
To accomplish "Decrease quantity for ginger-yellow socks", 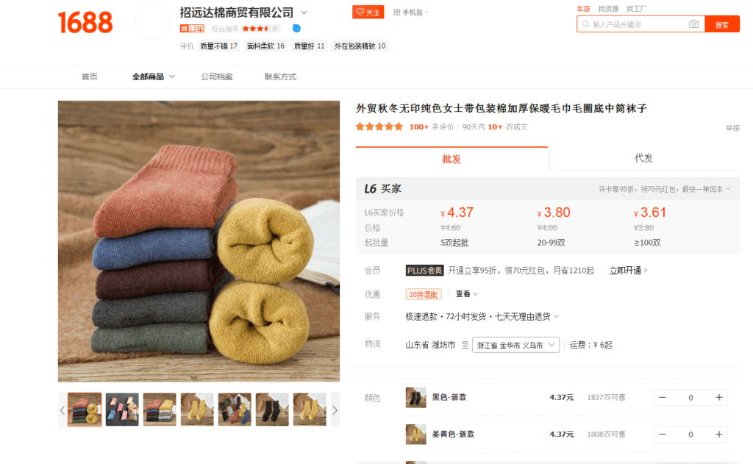I will coord(663,435).
